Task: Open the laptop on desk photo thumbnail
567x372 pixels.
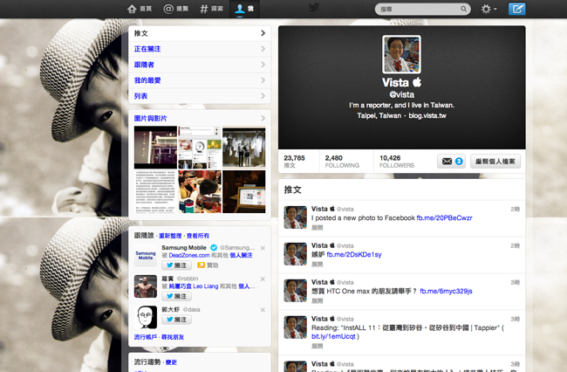Action: (x=244, y=191)
